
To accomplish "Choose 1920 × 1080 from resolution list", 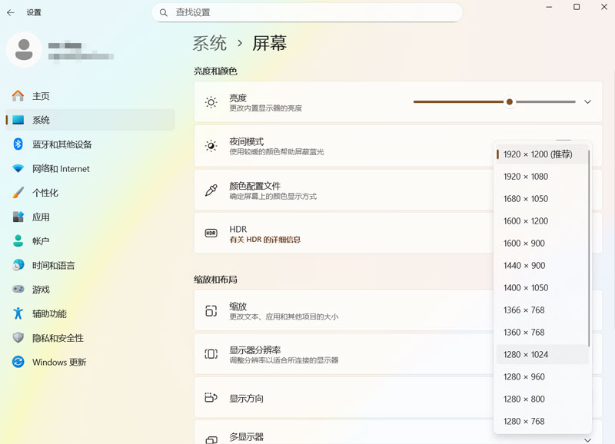I will pos(525,177).
